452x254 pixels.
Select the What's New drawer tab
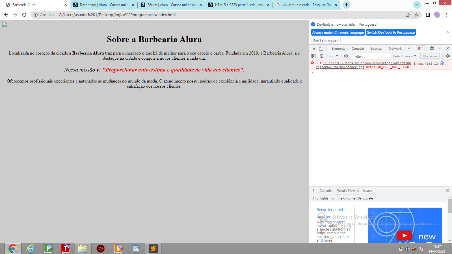coord(346,191)
